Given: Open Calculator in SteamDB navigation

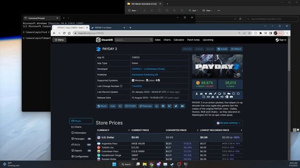Looking at the screenshot, I should tap(179, 40).
